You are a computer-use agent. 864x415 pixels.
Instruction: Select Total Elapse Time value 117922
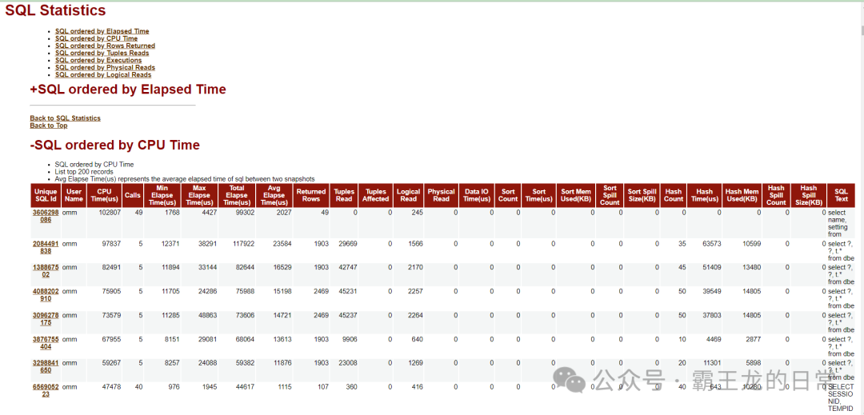click(x=243, y=244)
